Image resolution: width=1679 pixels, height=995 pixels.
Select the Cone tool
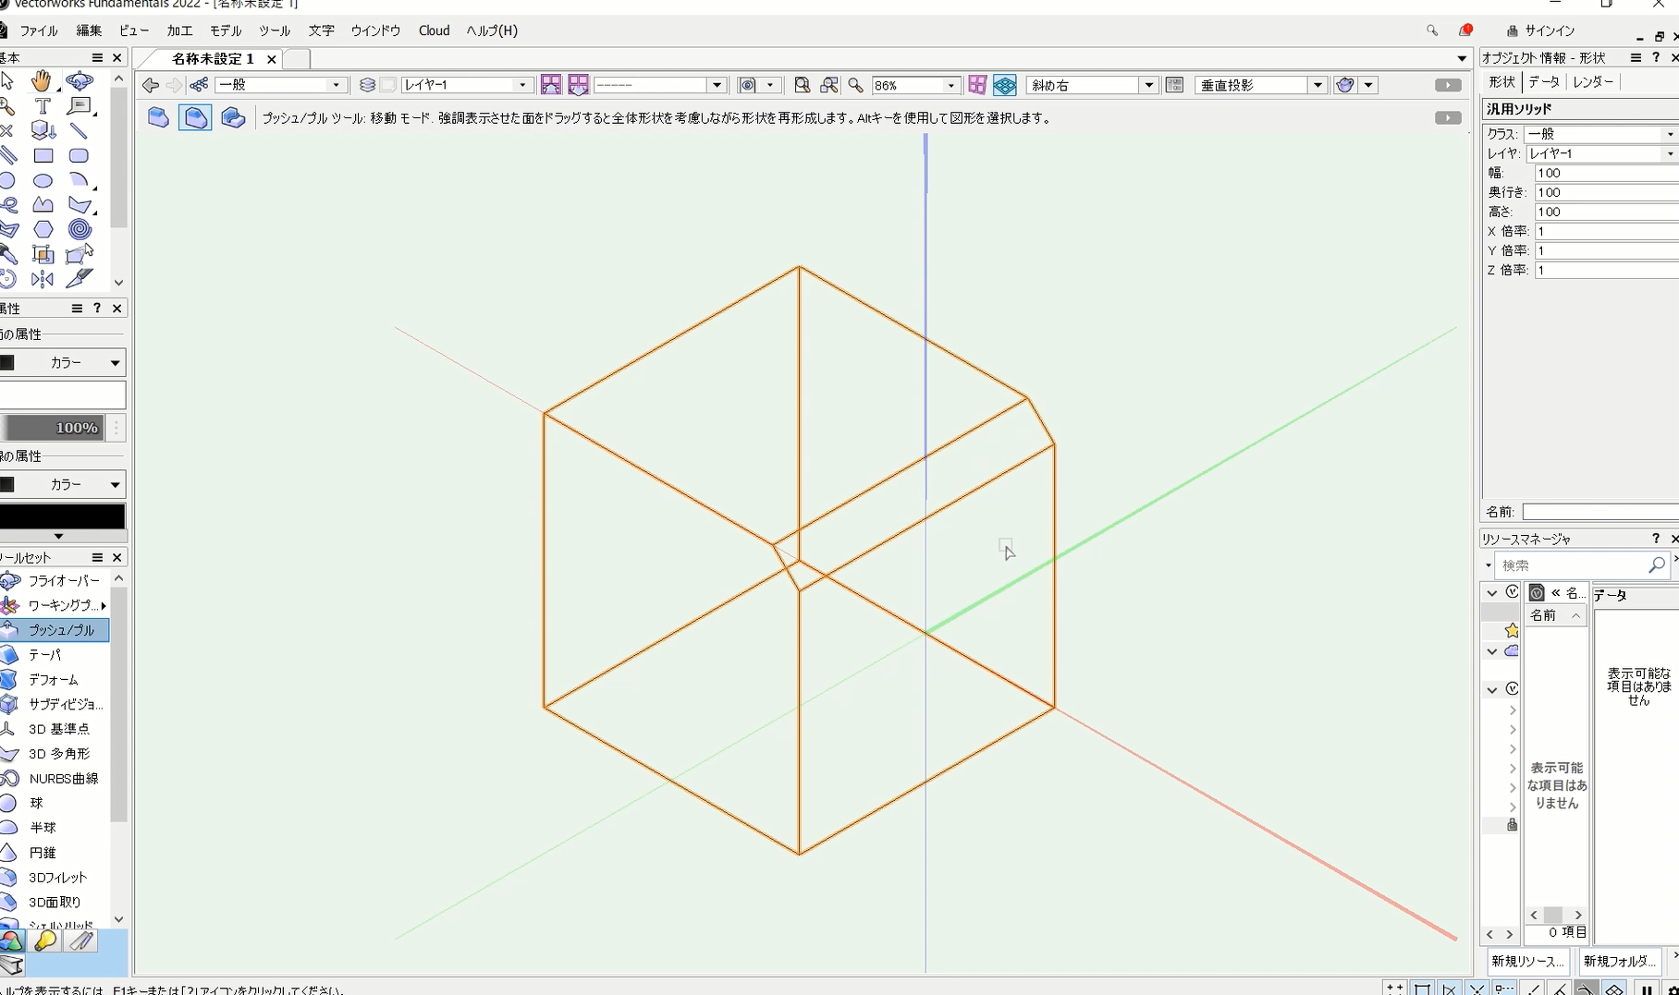43,853
